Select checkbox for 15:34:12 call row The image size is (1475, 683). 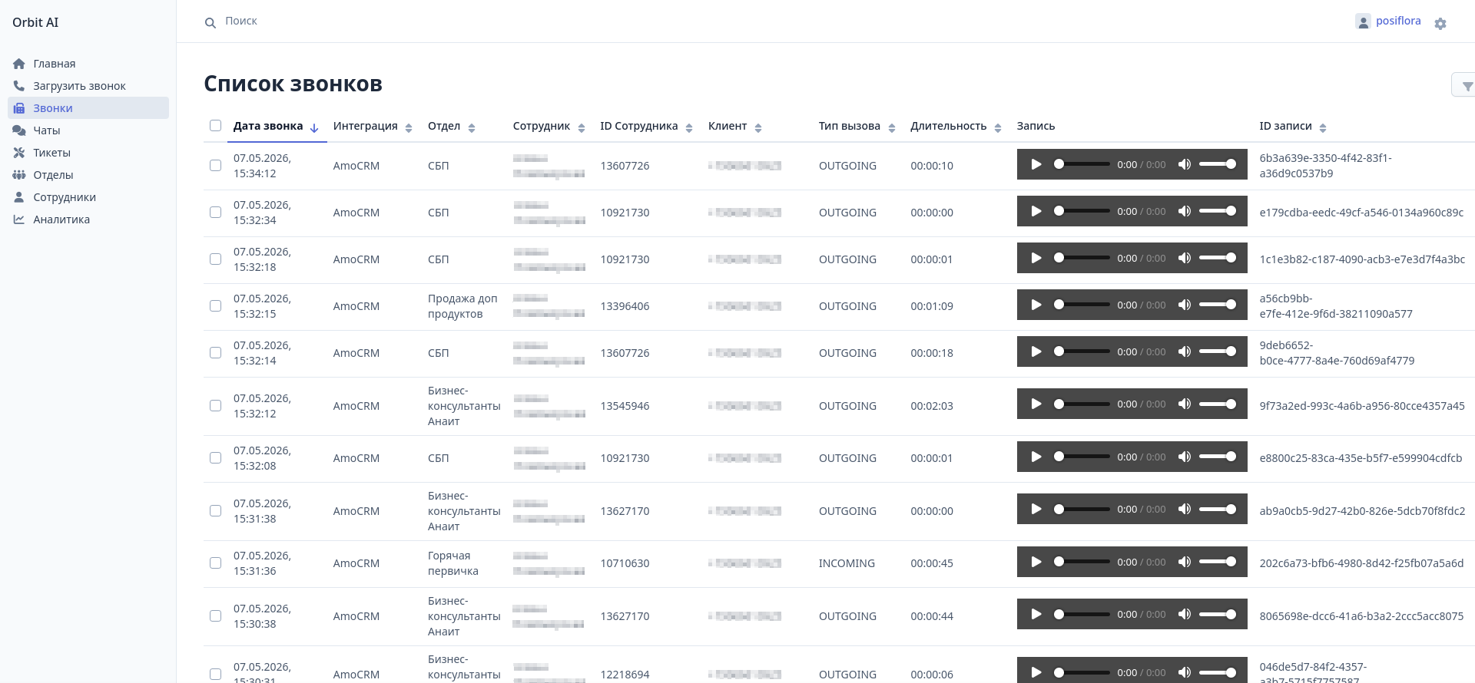click(x=215, y=165)
